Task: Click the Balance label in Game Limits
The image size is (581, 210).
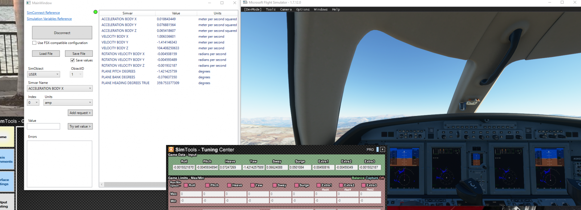Action: (x=358, y=178)
